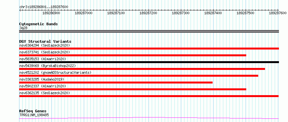Open nsv5835153 (Almarri2020) variant label
Screen dimensions: 288x122
point(43,59)
